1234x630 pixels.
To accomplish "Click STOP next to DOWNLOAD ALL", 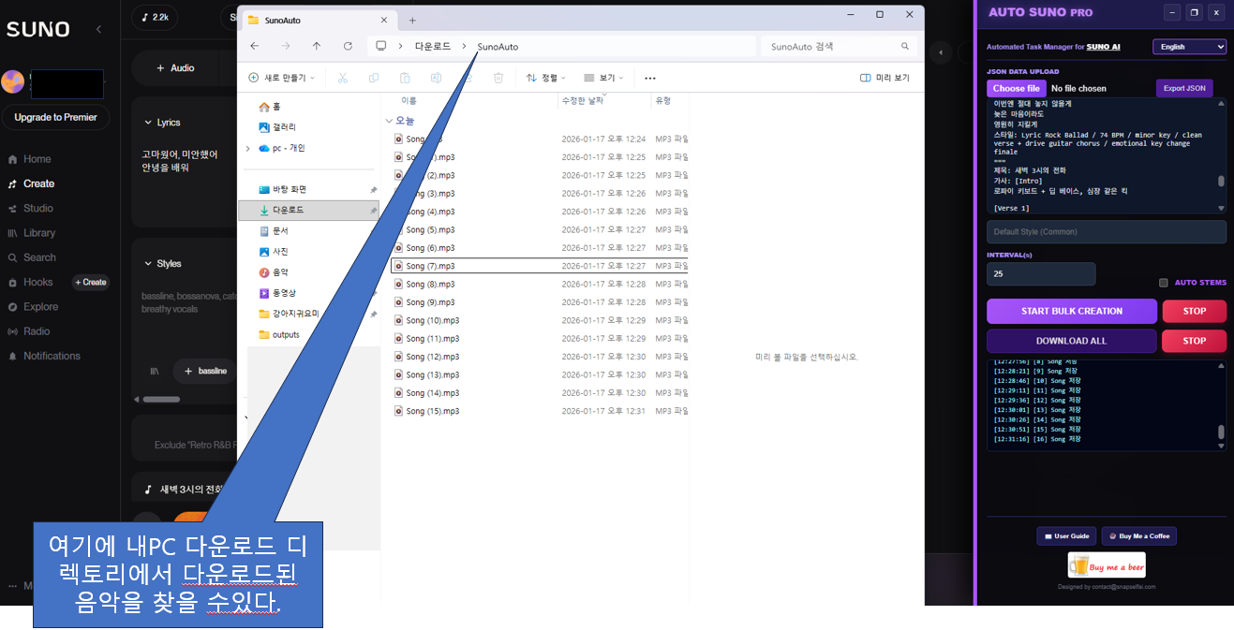I will point(1195,341).
